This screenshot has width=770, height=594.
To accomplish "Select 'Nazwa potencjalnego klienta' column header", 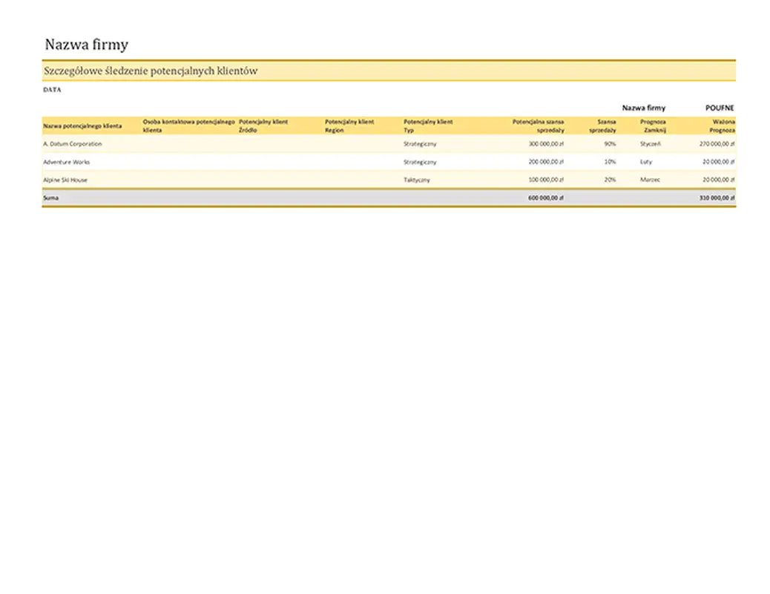I will [82, 126].
